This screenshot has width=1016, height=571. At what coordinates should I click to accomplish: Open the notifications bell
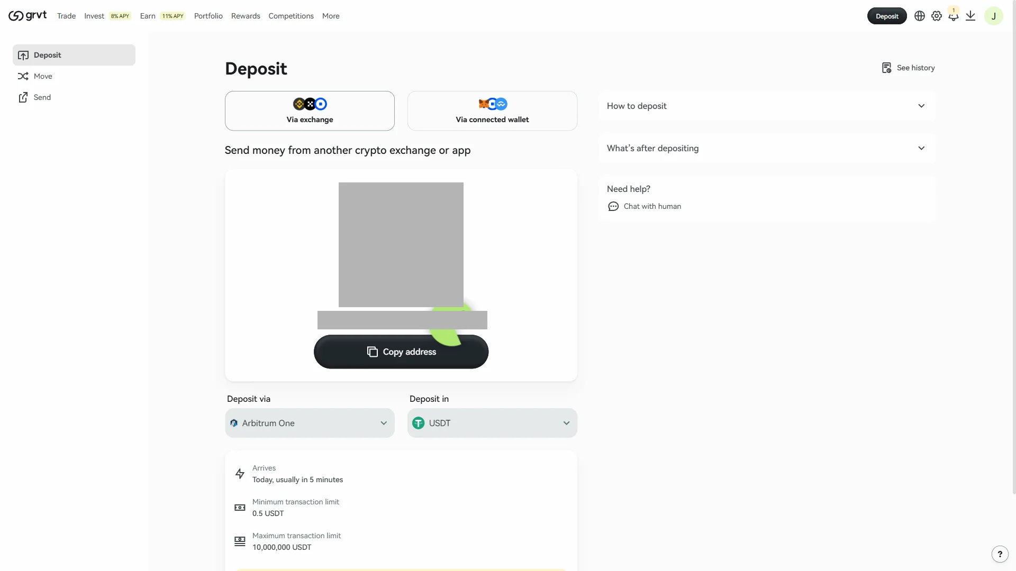pos(954,16)
